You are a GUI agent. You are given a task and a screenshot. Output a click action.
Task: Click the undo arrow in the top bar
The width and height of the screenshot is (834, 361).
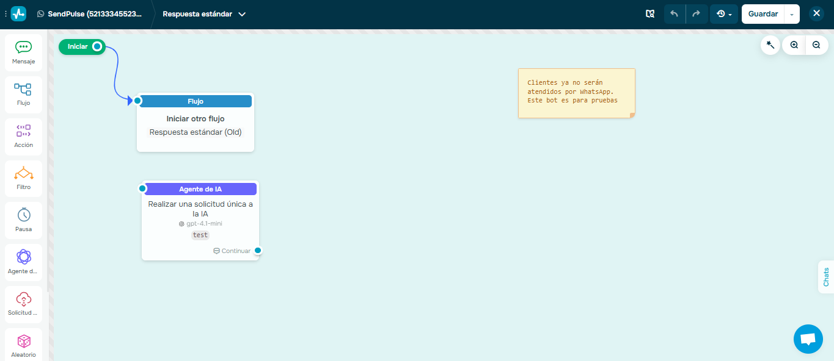click(675, 13)
